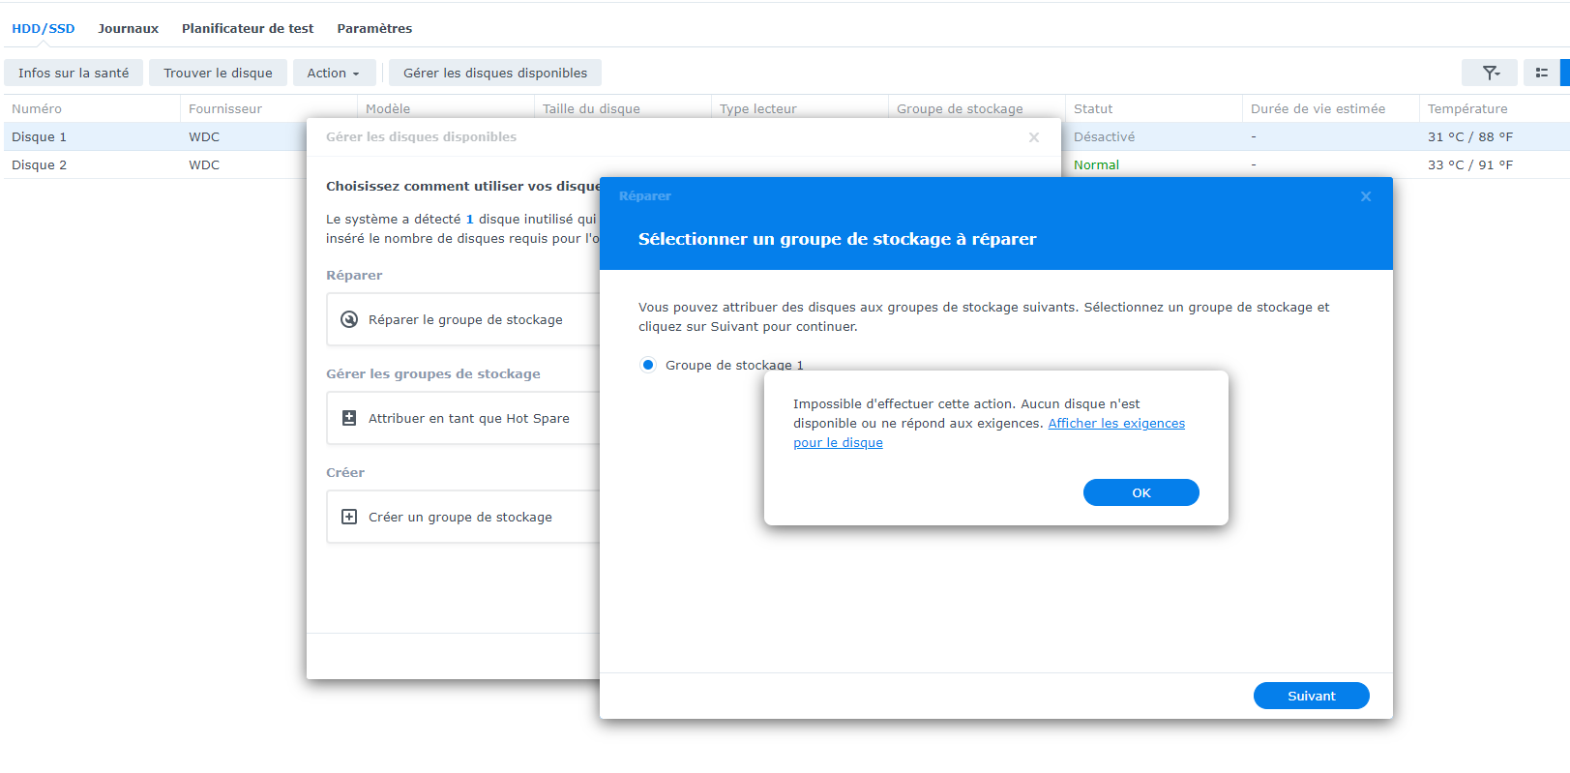Screen dimensions: 1570x773
Task: Sort by the Fournisseur column header
Action: click(x=269, y=108)
